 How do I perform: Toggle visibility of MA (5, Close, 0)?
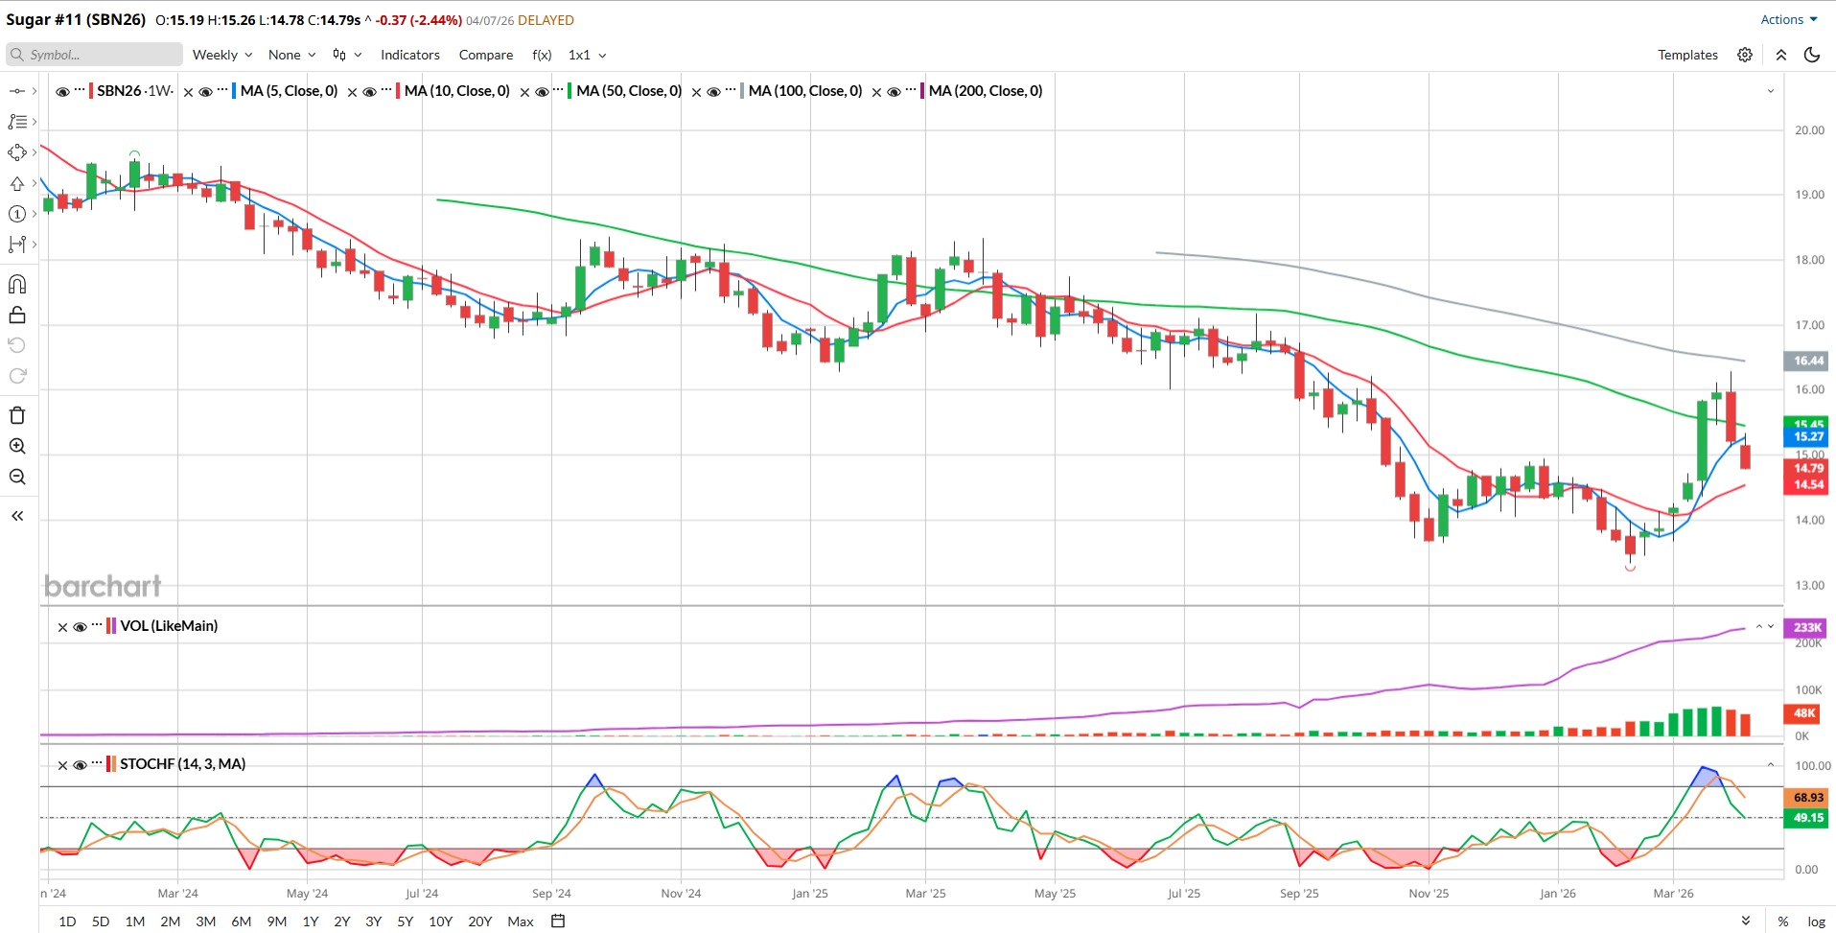pos(205,92)
